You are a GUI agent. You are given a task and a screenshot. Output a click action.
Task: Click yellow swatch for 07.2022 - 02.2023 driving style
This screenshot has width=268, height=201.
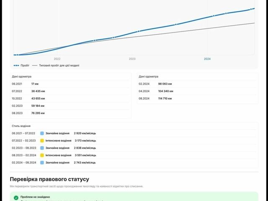(42, 141)
